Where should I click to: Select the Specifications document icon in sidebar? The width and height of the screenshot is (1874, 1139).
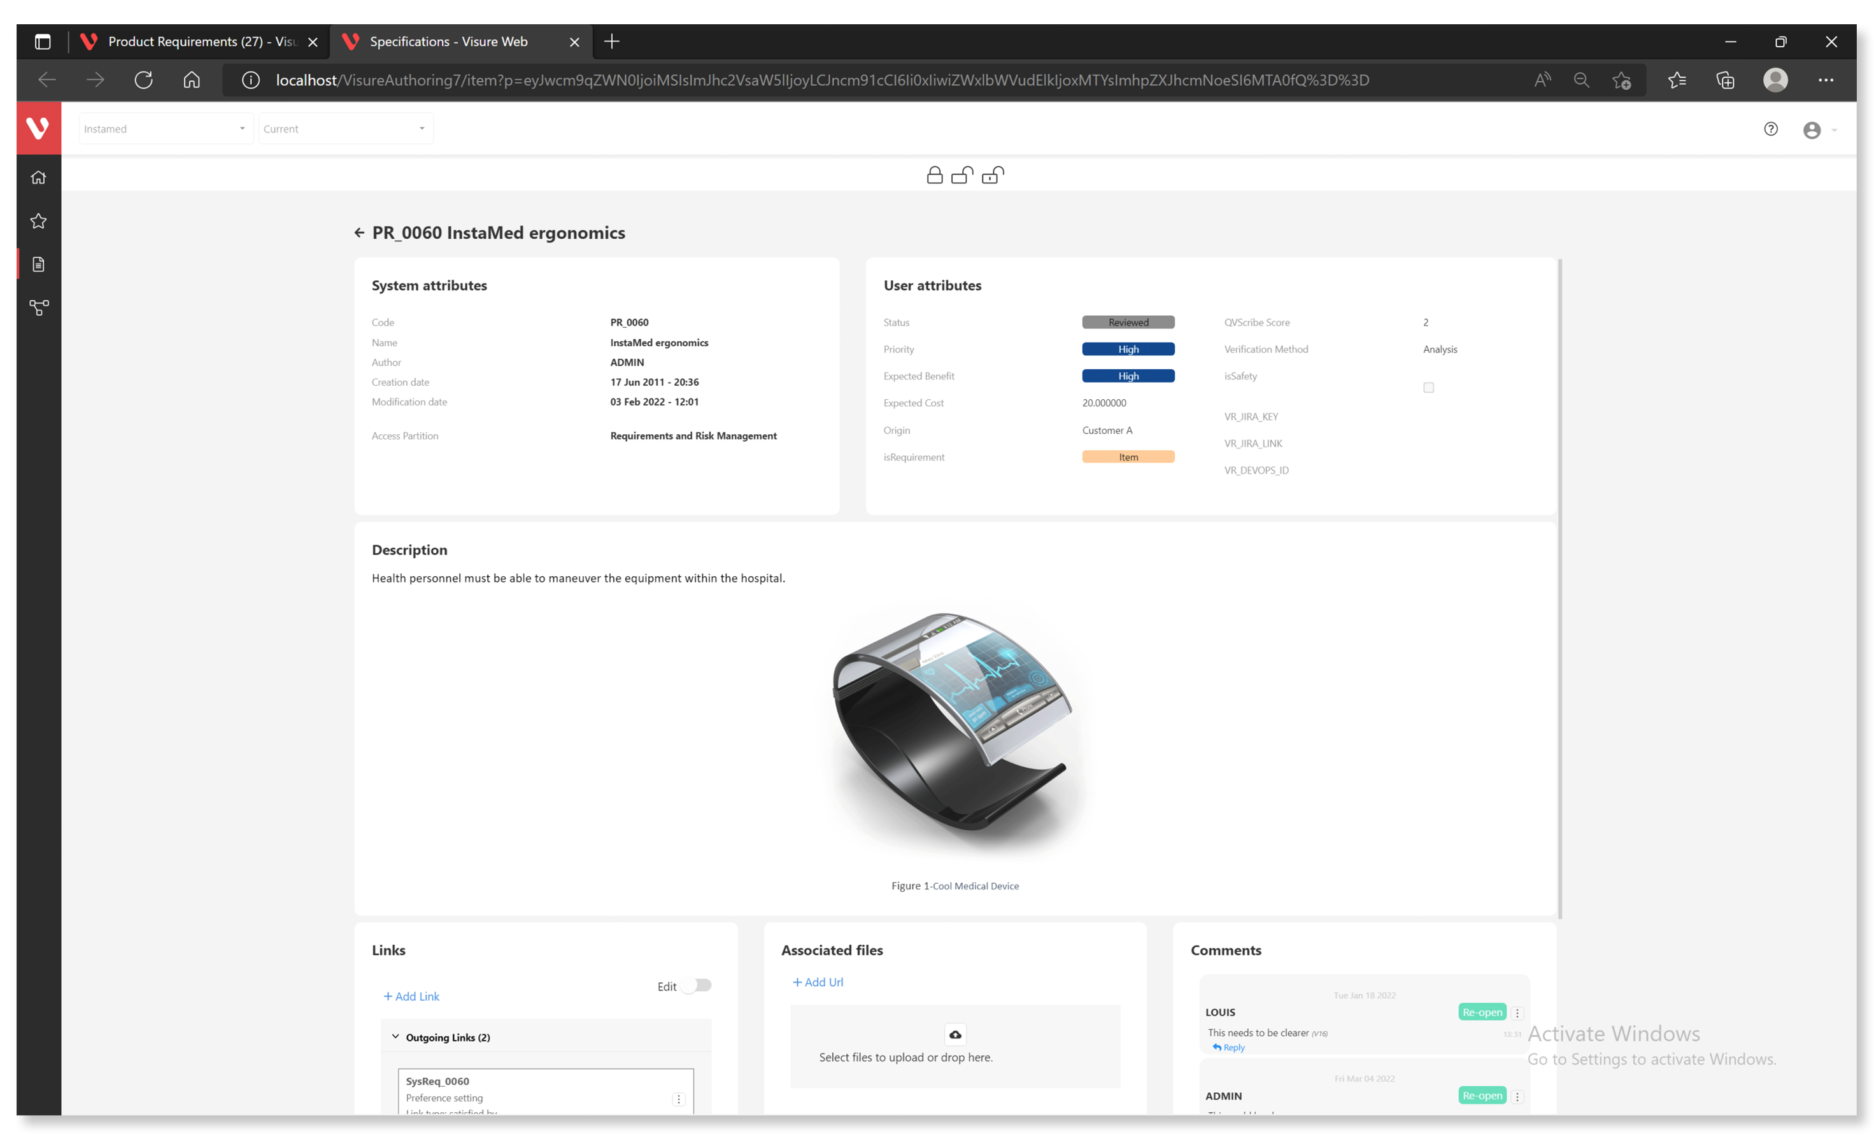click(x=38, y=264)
